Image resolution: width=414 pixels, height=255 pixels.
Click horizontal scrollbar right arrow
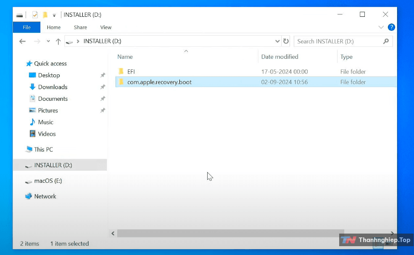click(392, 233)
